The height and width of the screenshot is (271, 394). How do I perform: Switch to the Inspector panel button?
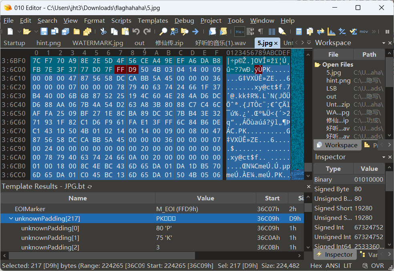[335, 254]
